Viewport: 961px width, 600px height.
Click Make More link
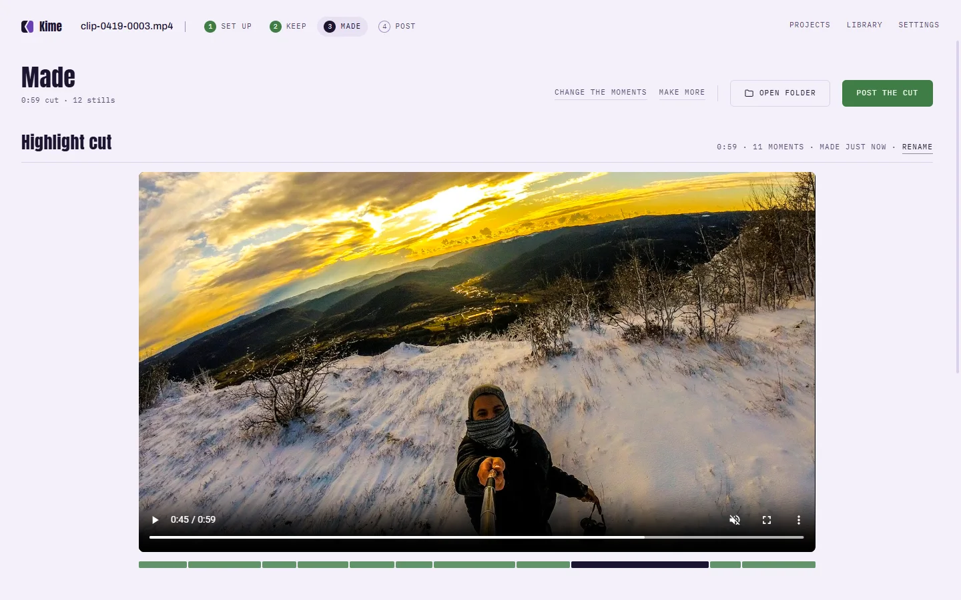681,93
